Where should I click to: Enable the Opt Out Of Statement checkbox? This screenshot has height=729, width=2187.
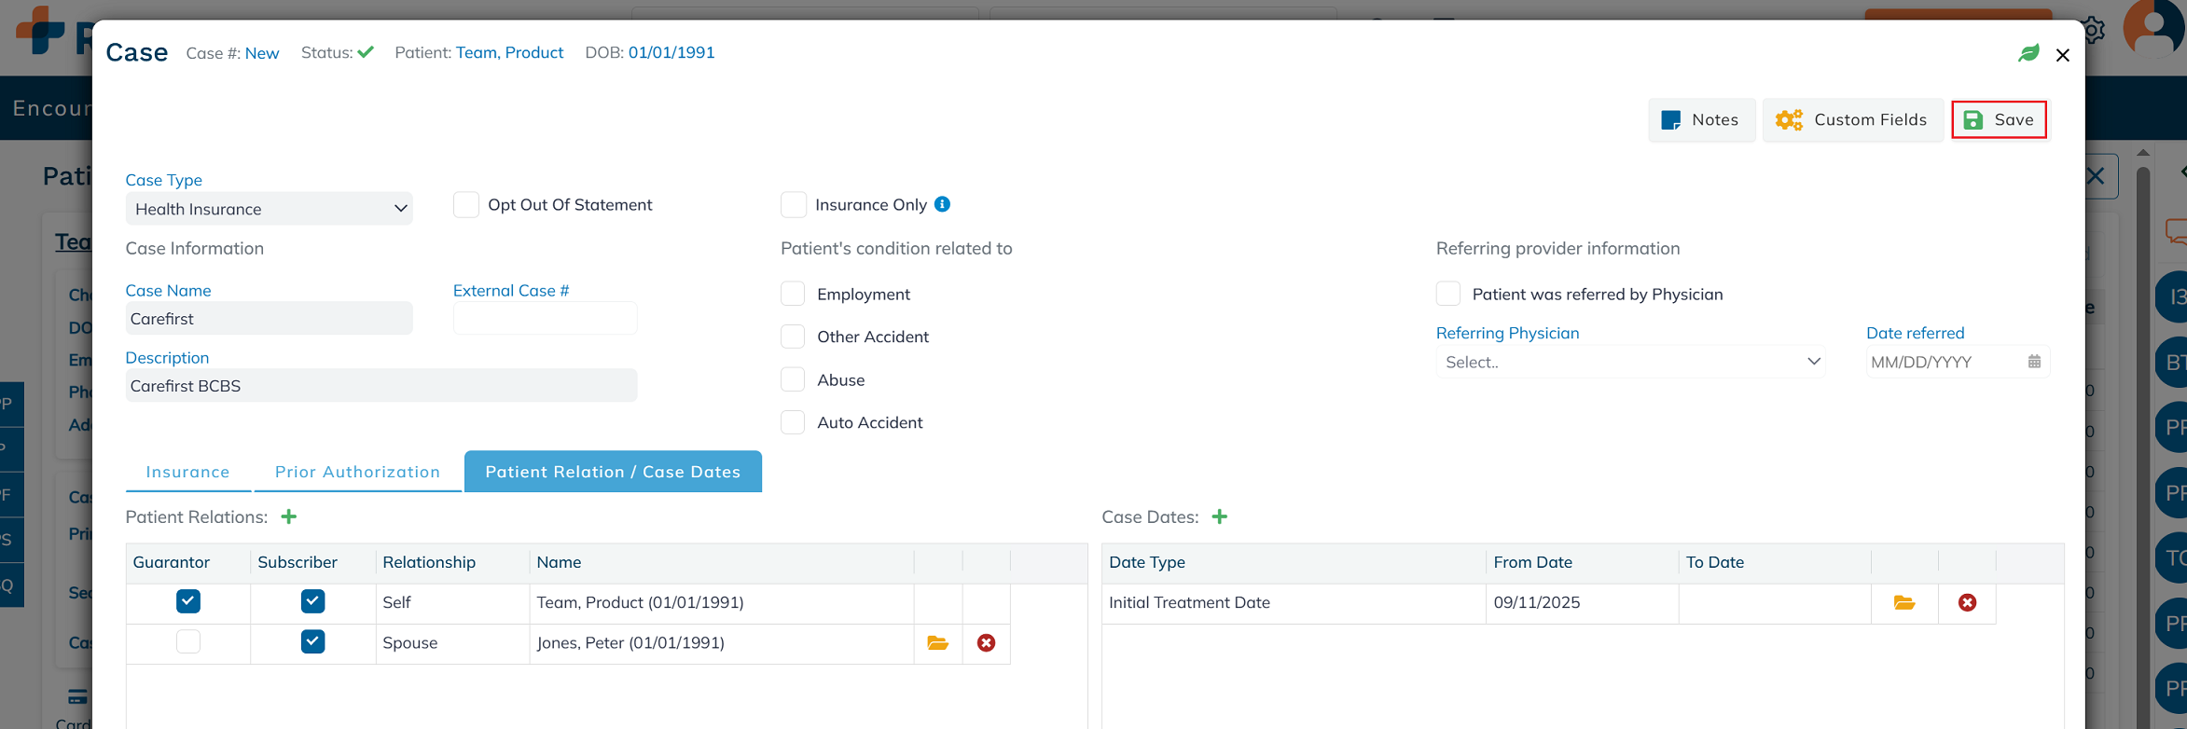point(466,205)
